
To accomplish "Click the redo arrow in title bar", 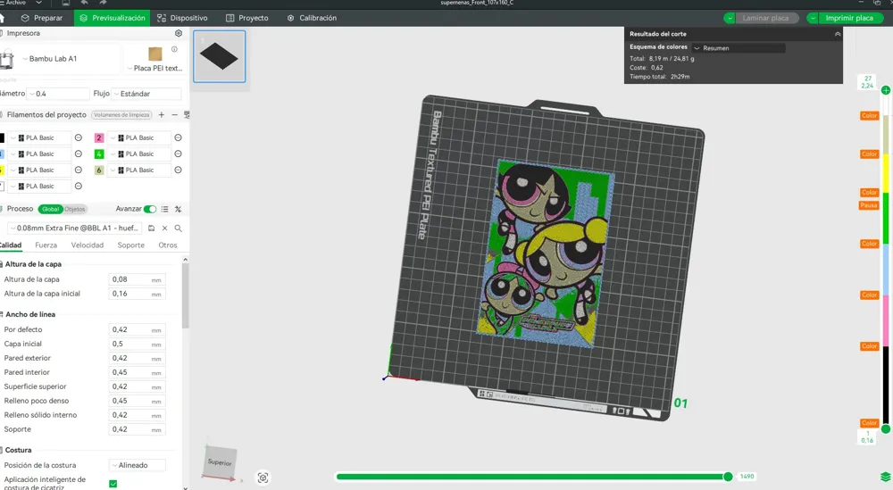I will point(103,3).
